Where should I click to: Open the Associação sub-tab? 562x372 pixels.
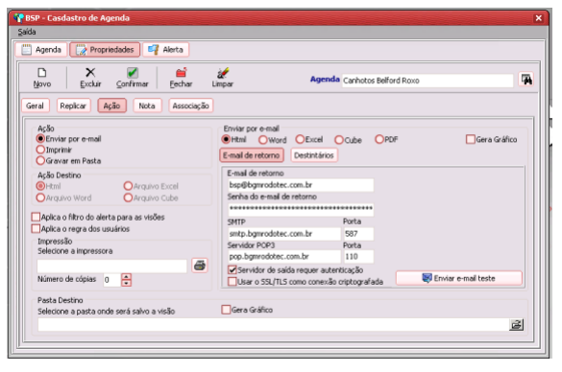[190, 105]
